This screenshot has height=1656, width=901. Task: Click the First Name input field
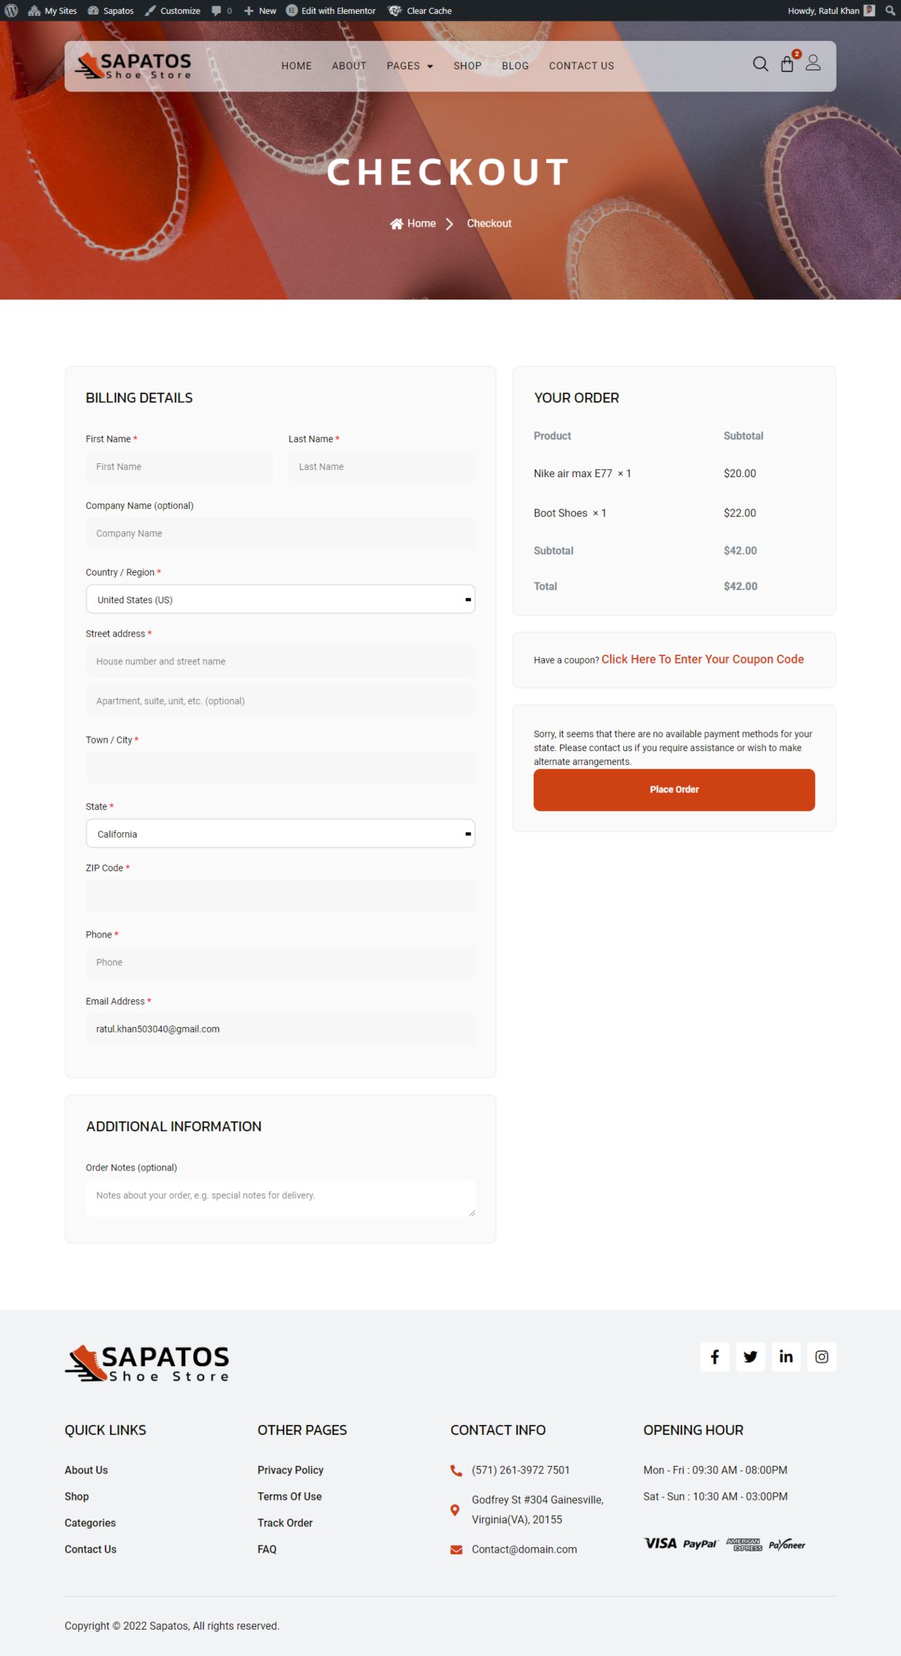pos(179,467)
